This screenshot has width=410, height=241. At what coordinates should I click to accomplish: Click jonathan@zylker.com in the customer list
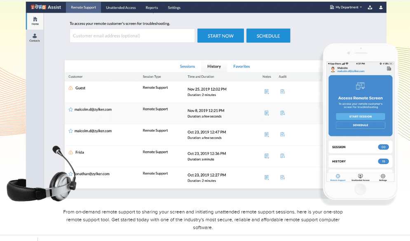click(92, 174)
